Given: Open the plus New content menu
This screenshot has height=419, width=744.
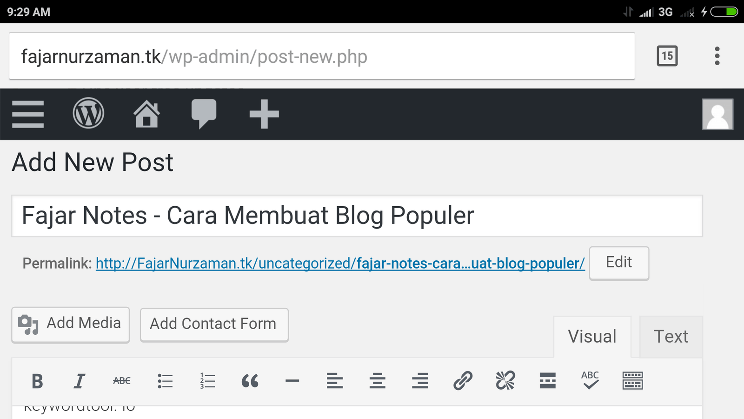Looking at the screenshot, I should (264, 114).
